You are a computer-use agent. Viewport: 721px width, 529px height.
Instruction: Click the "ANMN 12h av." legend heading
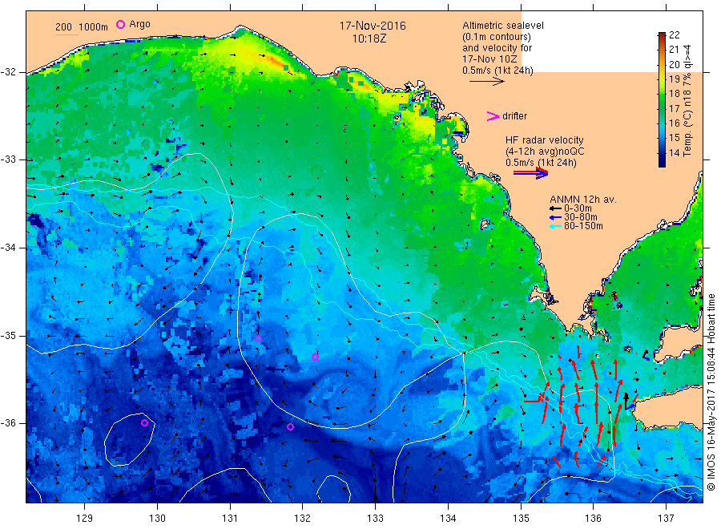[582, 200]
